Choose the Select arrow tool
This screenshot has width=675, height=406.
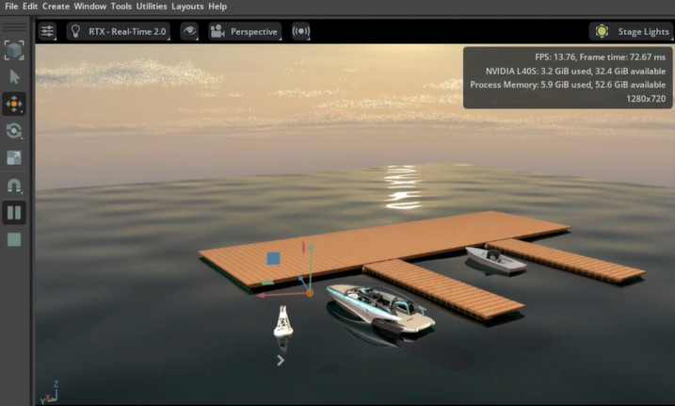coord(14,77)
